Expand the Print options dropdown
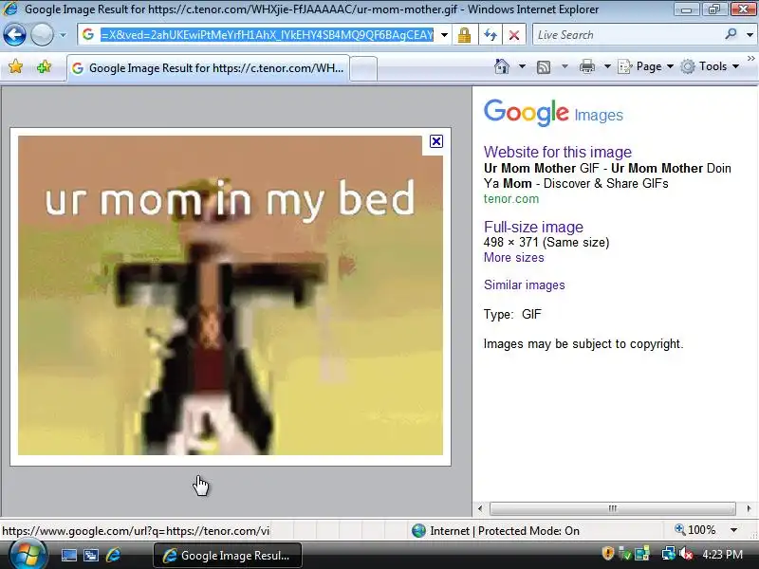 pyautogui.click(x=607, y=66)
